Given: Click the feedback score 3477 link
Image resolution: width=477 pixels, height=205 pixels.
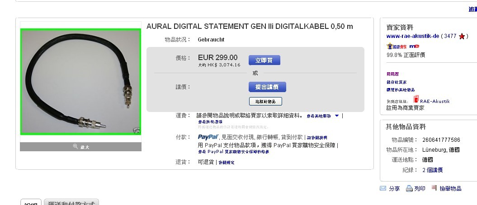Looking at the screenshot, I should (450, 36).
